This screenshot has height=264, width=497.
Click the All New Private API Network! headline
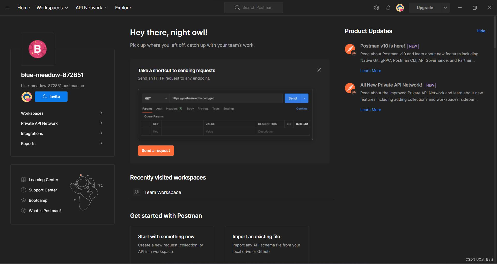pos(391,85)
